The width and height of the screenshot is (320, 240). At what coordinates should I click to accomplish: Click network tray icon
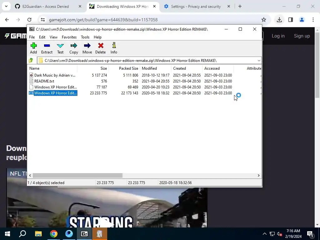coord(272,234)
